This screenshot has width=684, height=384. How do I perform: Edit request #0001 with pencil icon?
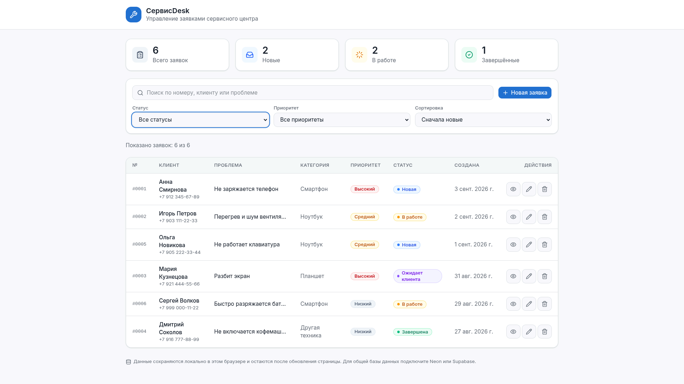click(x=529, y=189)
